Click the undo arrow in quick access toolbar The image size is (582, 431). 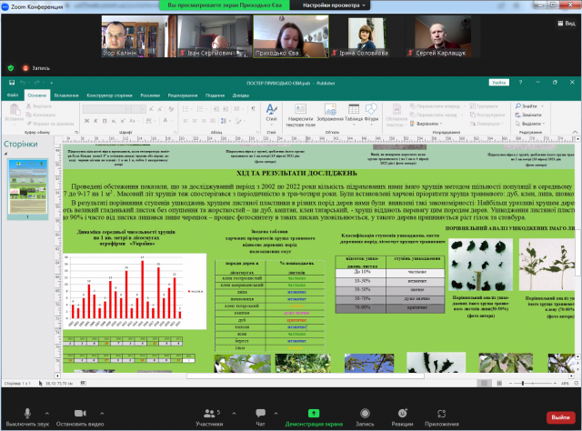[23, 83]
